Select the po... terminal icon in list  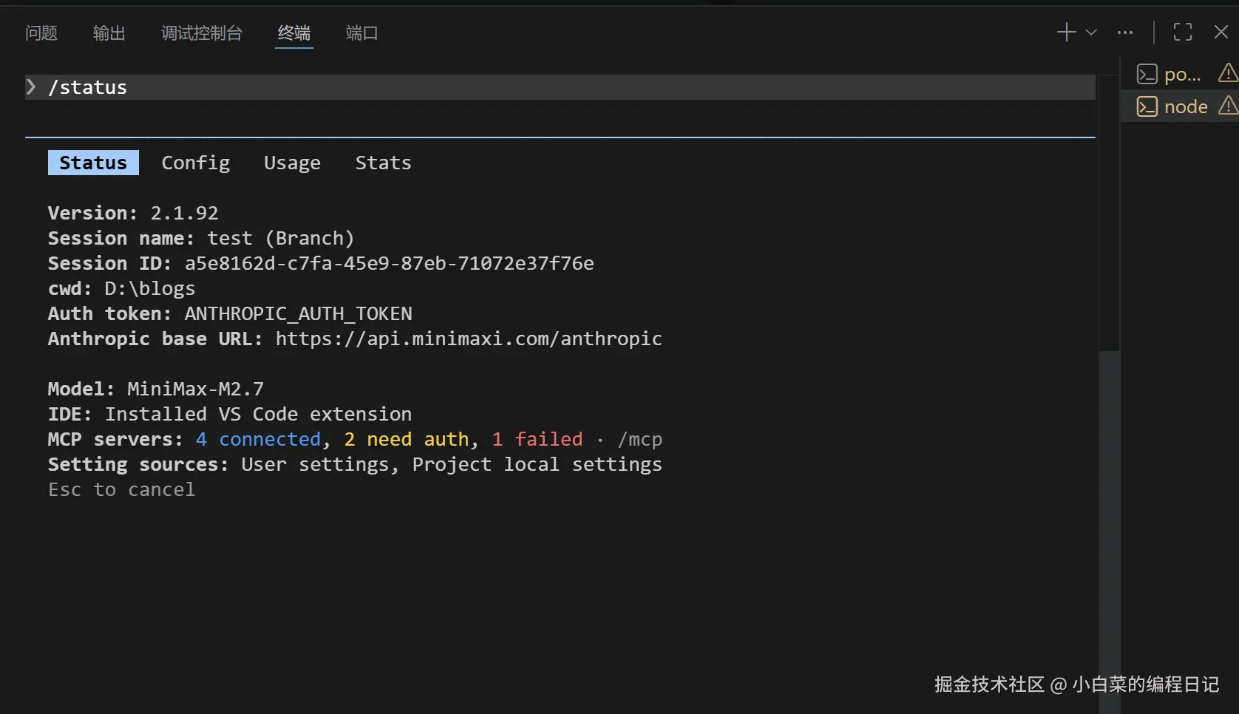1147,74
